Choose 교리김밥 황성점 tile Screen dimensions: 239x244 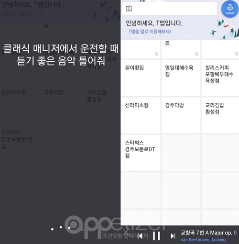tap(220, 115)
